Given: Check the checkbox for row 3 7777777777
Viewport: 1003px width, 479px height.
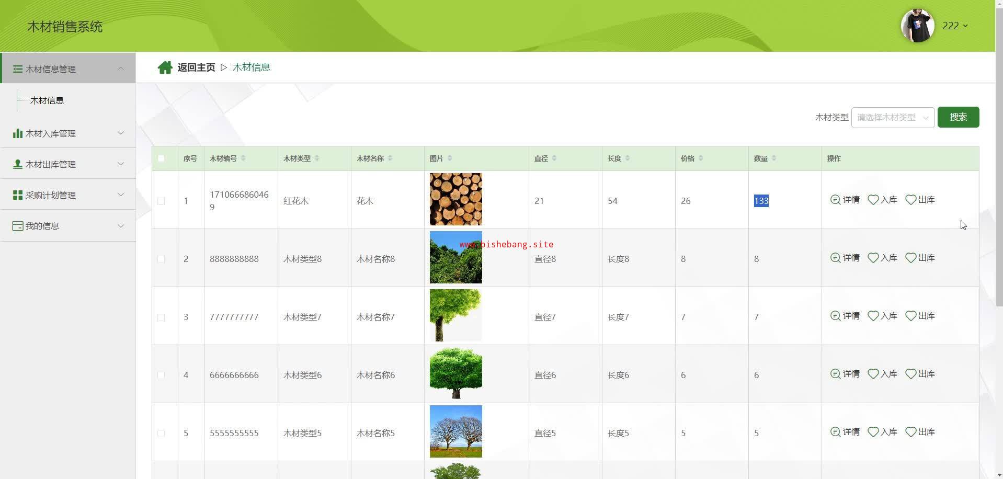Looking at the screenshot, I should 161,317.
